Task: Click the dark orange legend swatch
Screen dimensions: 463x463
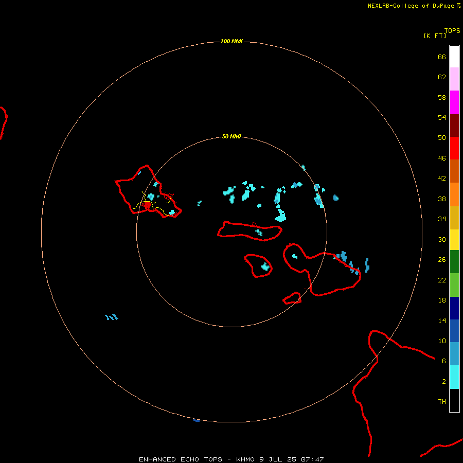Action: point(454,171)
